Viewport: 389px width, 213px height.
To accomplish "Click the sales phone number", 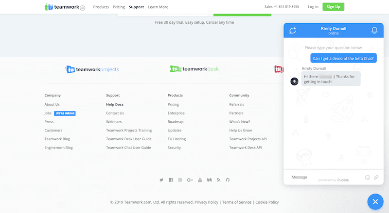I will [286, 7].
